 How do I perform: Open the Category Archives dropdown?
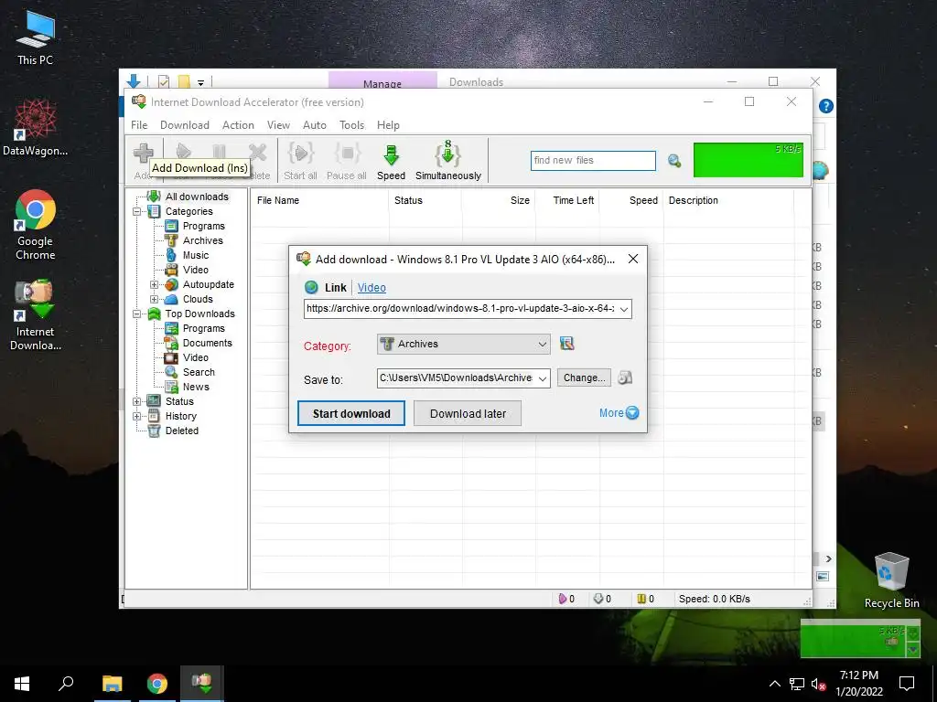pos(463,344)
